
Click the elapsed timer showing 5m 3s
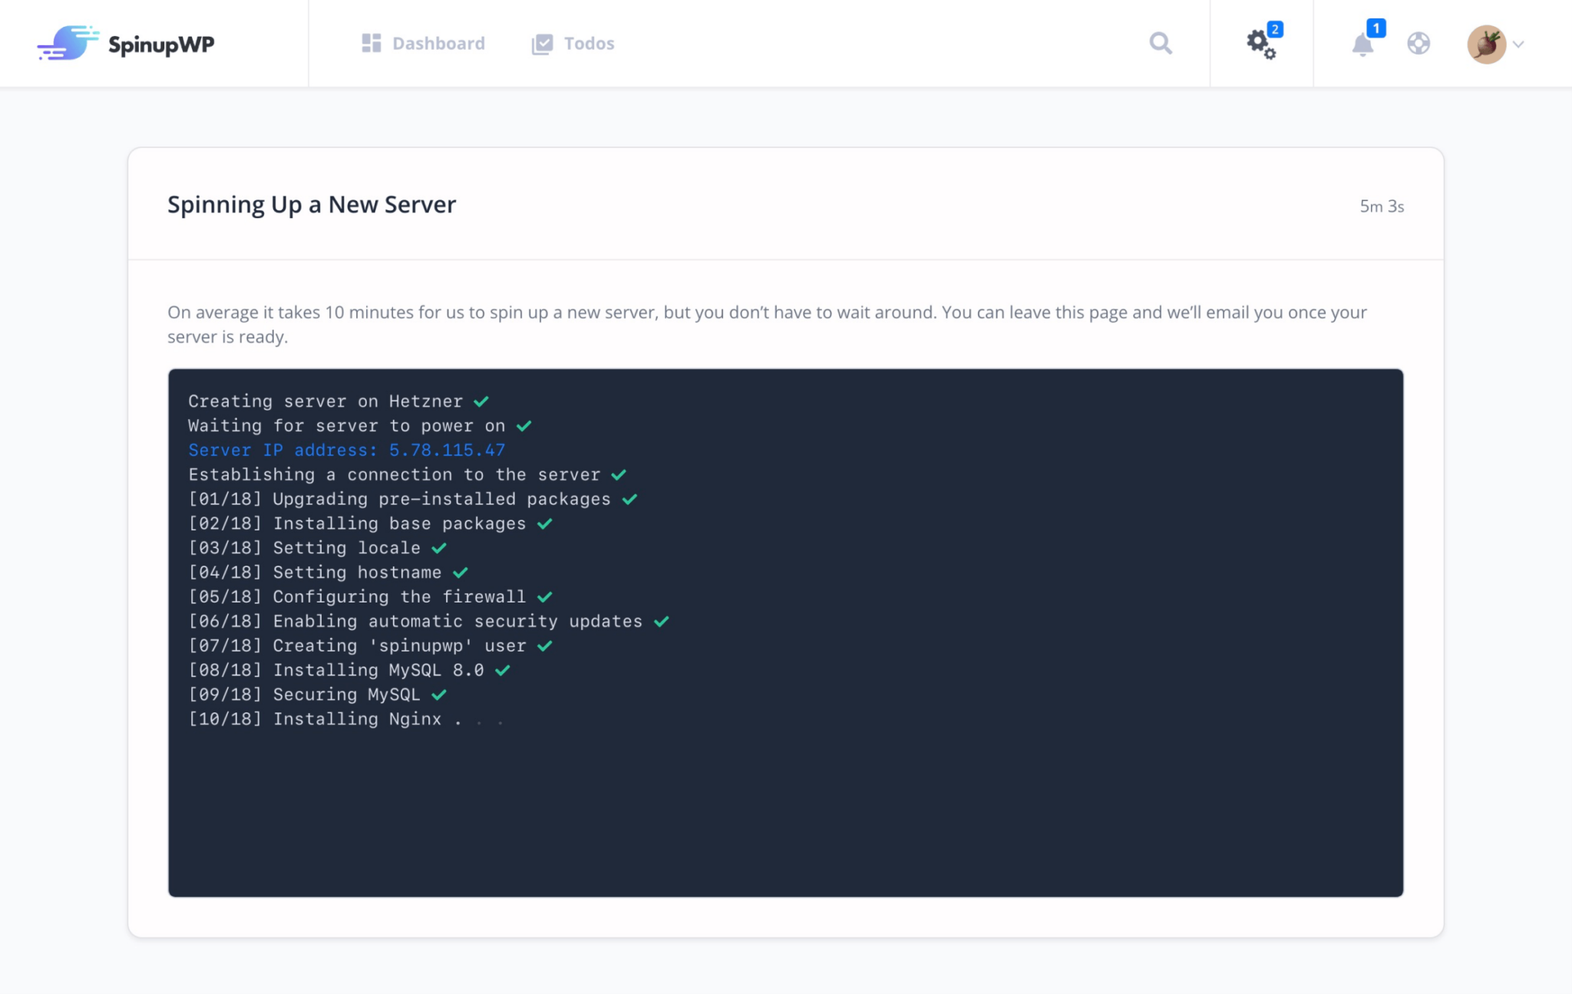click(x=1380, y=206)
